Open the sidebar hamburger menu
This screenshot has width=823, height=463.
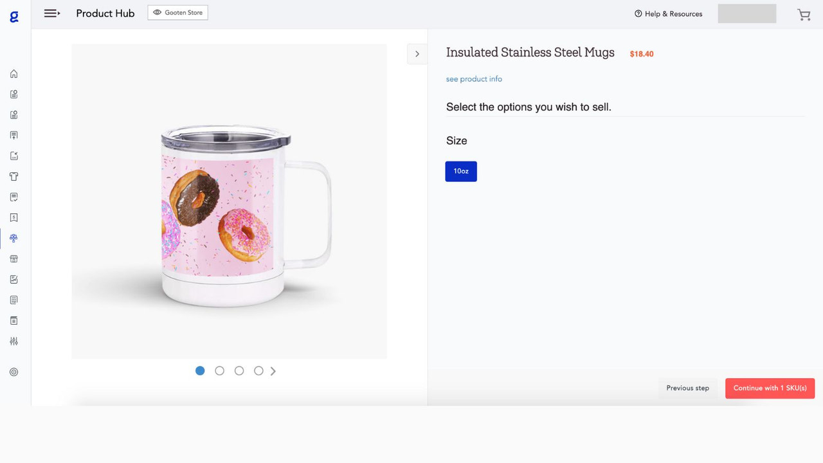coord(51,13)
